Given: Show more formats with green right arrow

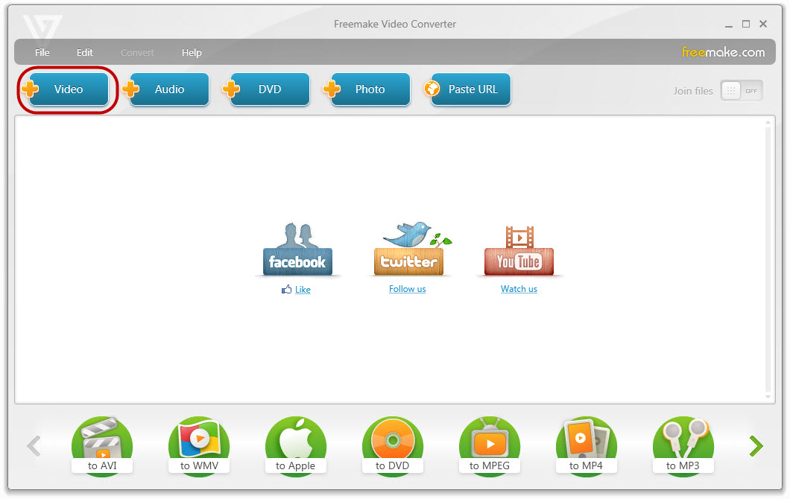Looking at the screenshot, I should [x=756, y=446].
